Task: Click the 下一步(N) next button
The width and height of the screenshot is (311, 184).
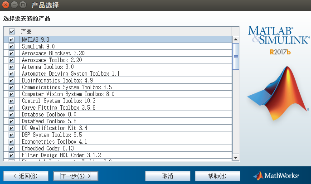Action: [x=76, y=176]
